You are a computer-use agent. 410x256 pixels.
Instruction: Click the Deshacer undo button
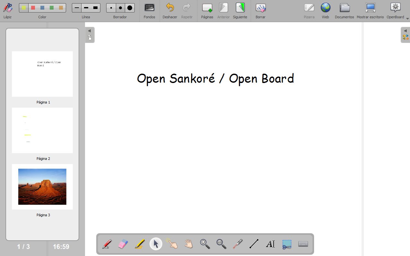170,11
